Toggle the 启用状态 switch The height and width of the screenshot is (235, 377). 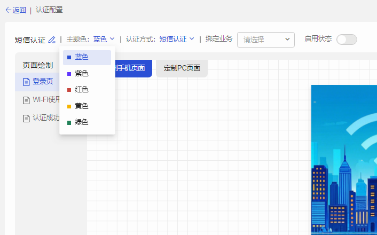347,40
